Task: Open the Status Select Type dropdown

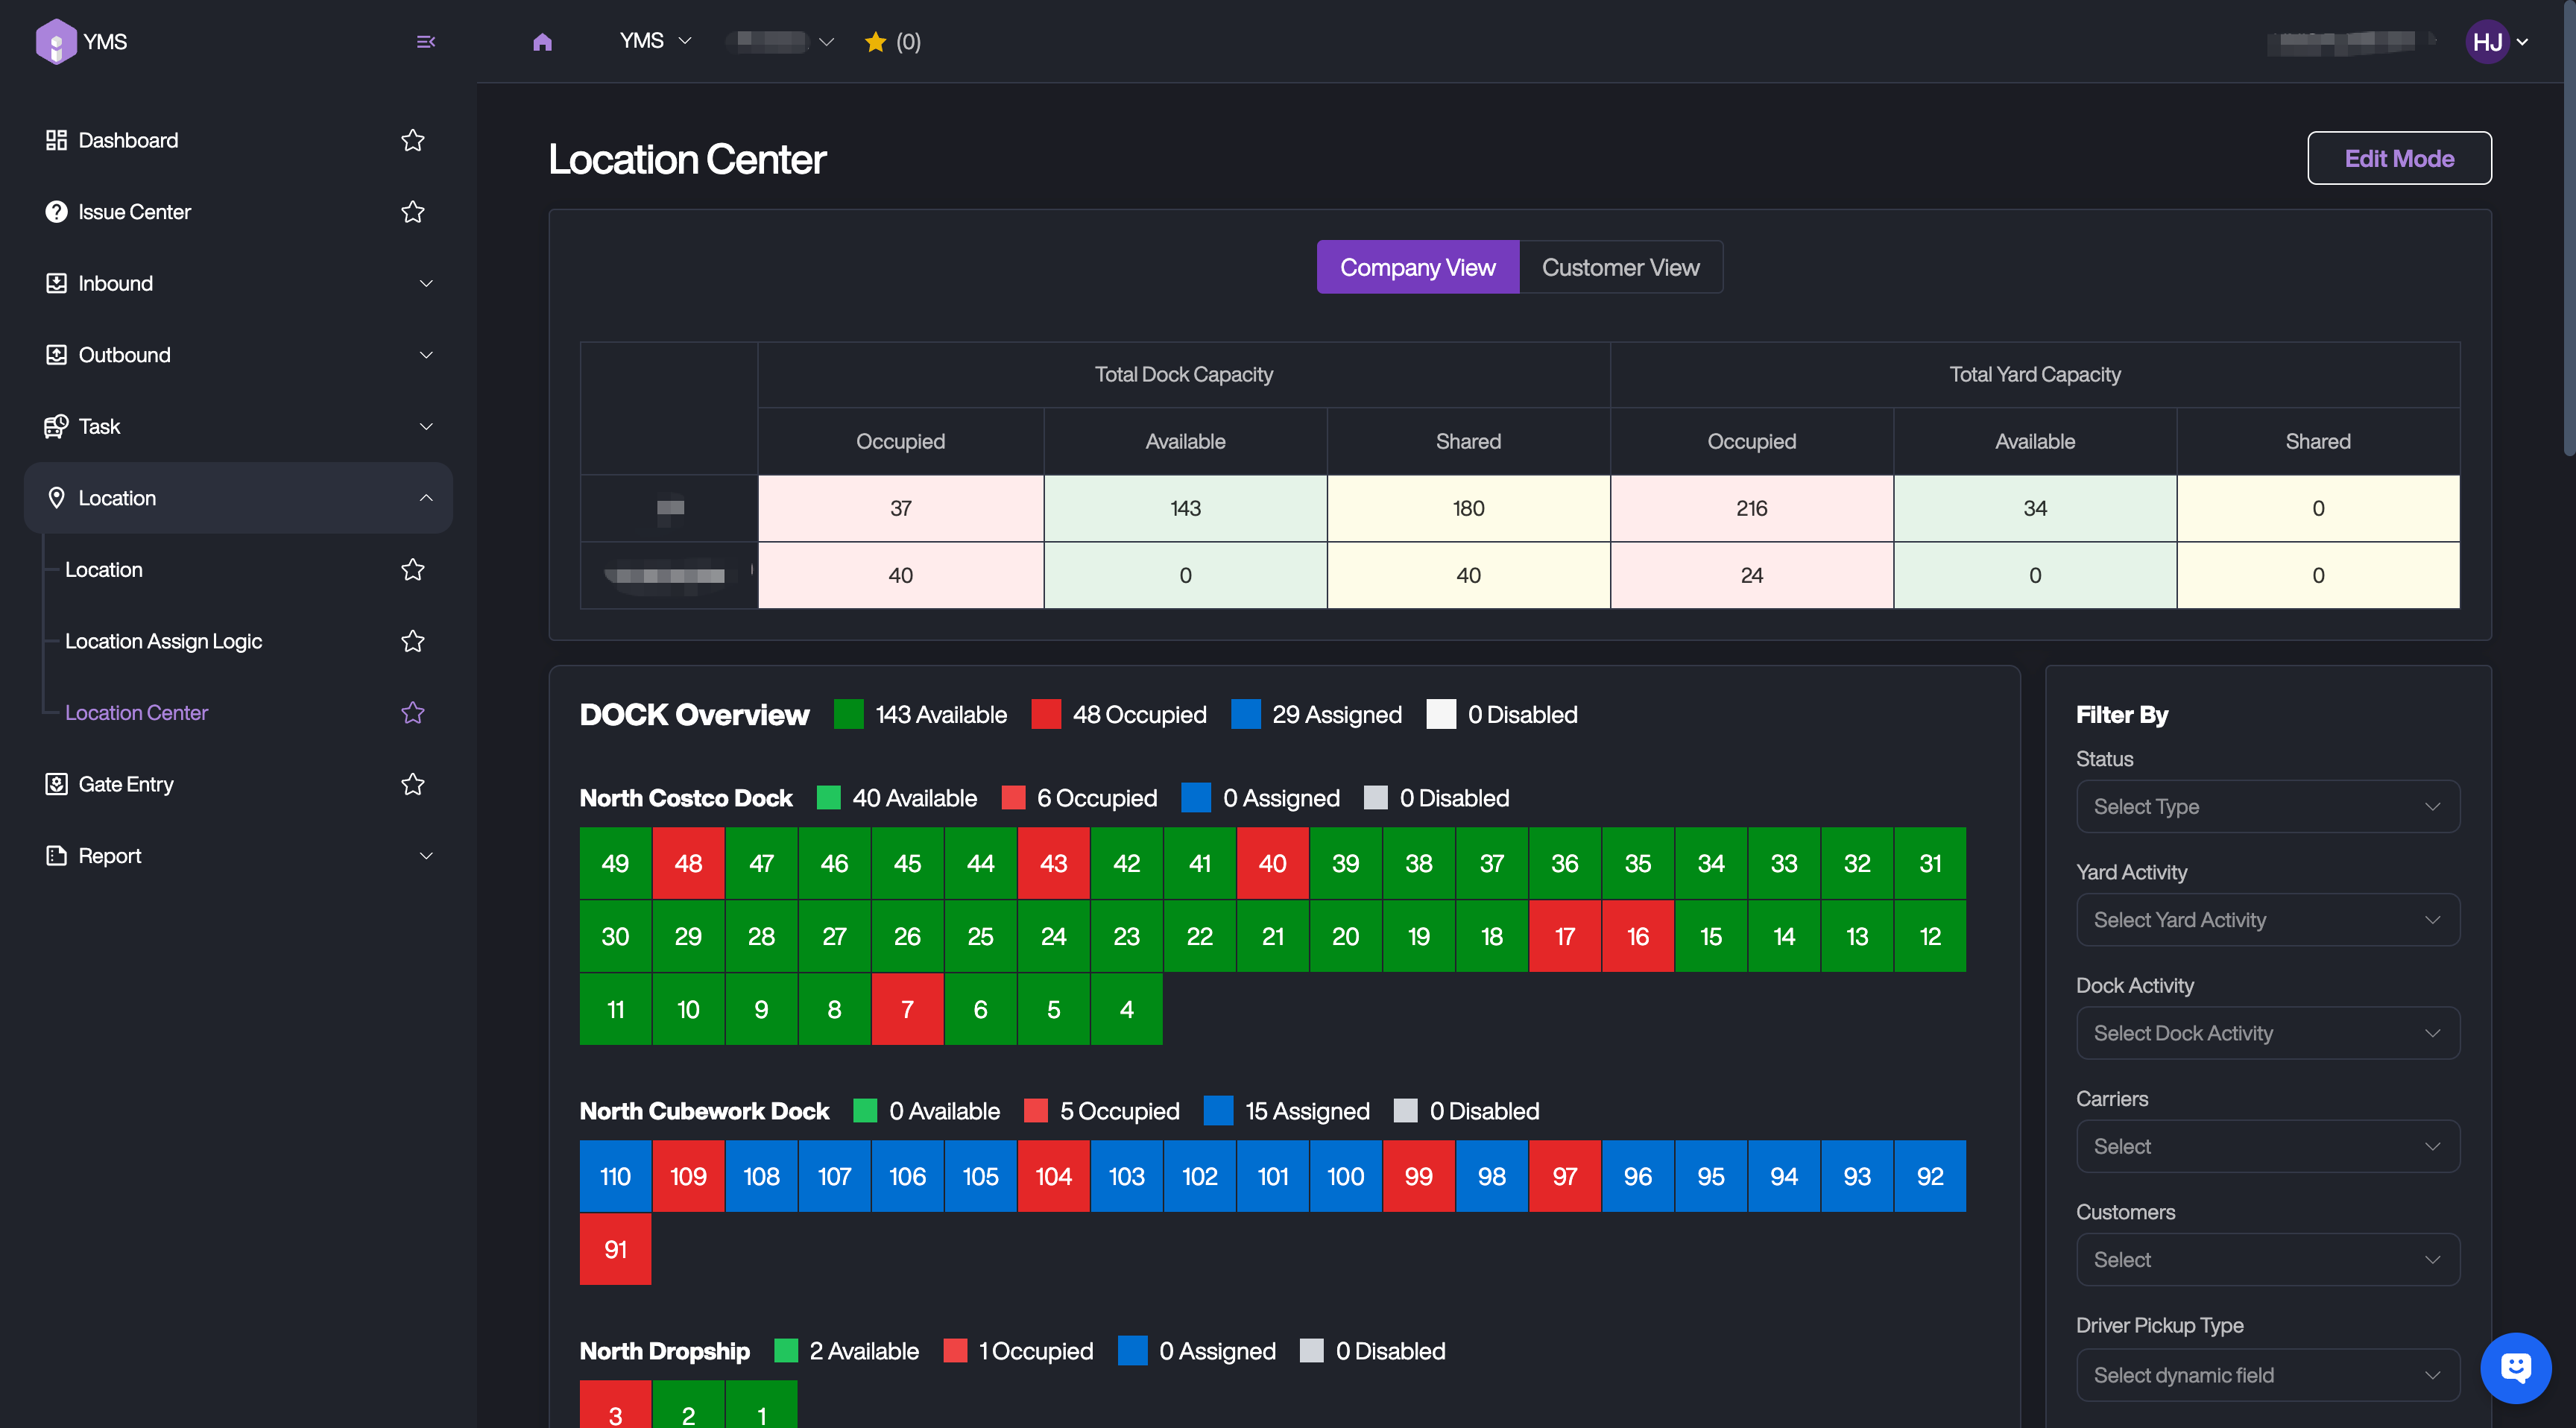Action: [x=2267, y=806]
